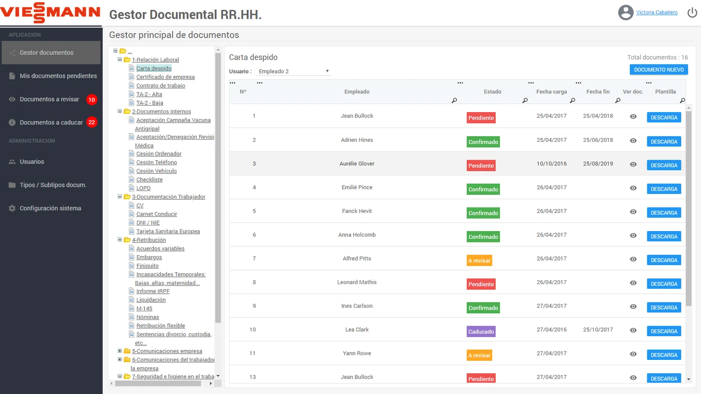
Task: Click the three-dots menu above Estado column
Action: pyautogui.click(x=460, y=83)
